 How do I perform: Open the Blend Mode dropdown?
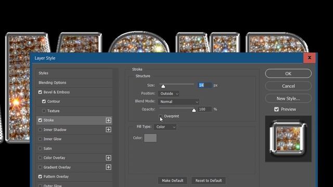[x=178, y=102]
